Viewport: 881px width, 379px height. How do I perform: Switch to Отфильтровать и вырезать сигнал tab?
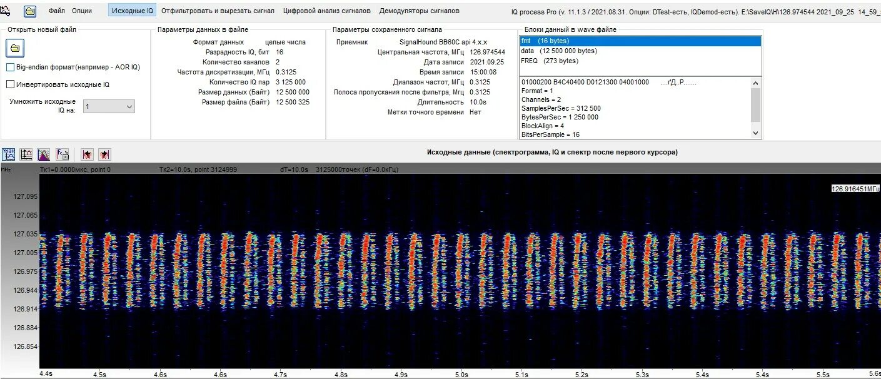[x=218, y=11]
